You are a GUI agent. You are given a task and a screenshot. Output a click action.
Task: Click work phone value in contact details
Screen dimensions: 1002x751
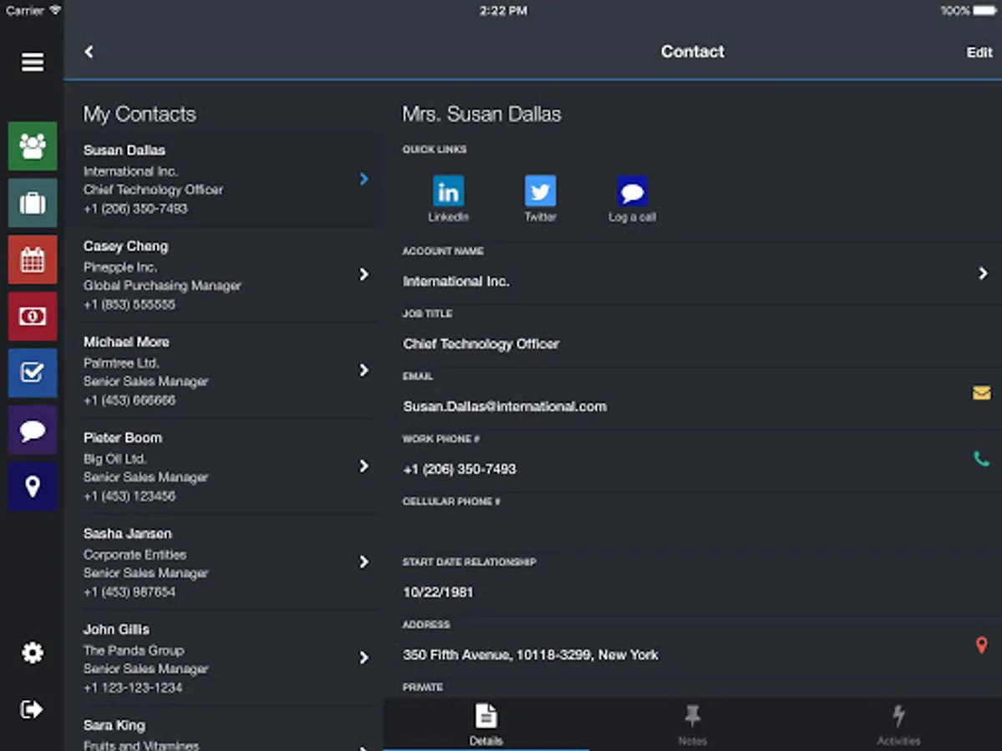point(459,469)
